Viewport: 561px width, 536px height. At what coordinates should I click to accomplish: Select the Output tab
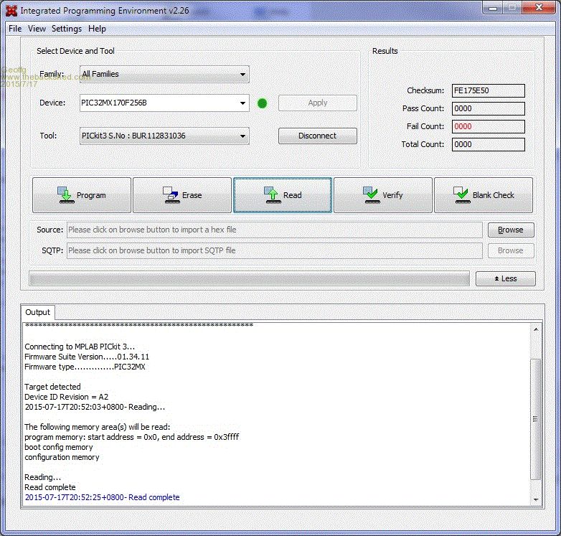tap(38, 312)
